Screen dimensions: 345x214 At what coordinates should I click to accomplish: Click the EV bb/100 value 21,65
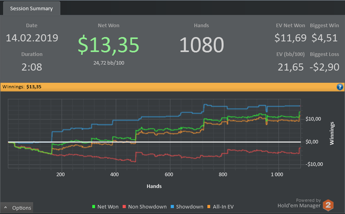(291, 67)
